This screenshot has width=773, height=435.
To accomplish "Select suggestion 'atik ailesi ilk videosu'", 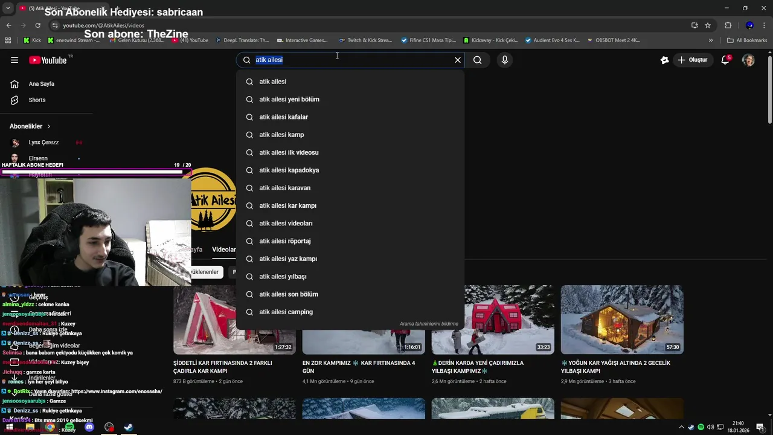I will point(350,152).
